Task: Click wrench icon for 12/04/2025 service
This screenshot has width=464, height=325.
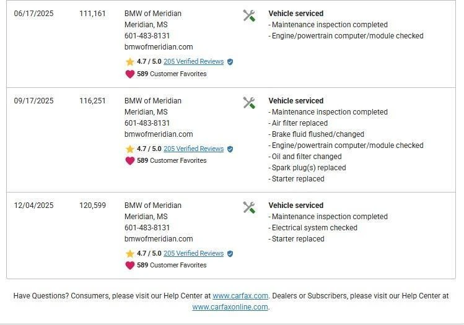Action: [249, 207]
